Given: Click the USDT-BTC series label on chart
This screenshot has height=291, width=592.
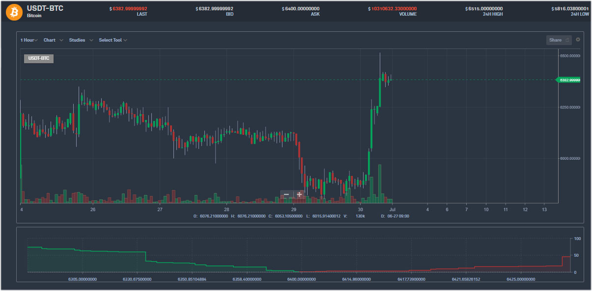Looking at the screenshot, I should click(x=39, y=58).
